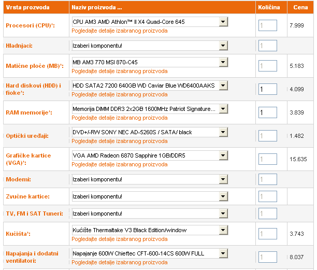Click the 'Cena' column header
Screen dimensions: 317x270
pyautogui.click(x=300, y=7)
